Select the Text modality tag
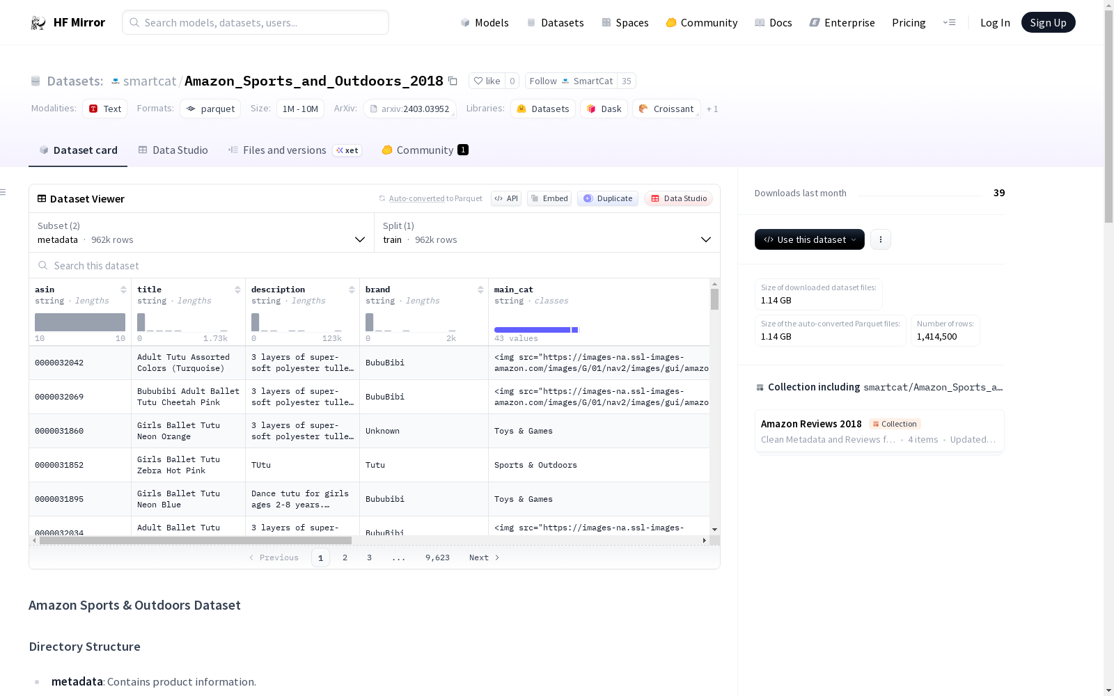1114x696 pixels. point(104,109)
